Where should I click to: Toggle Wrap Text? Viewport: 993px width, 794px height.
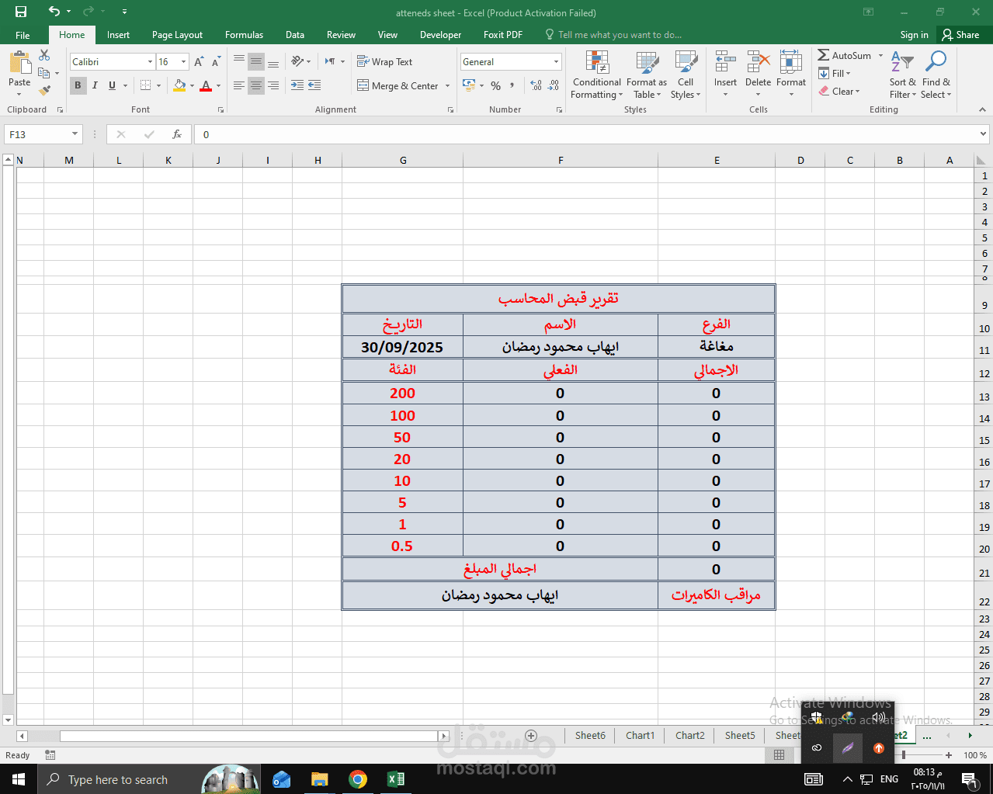385,61
